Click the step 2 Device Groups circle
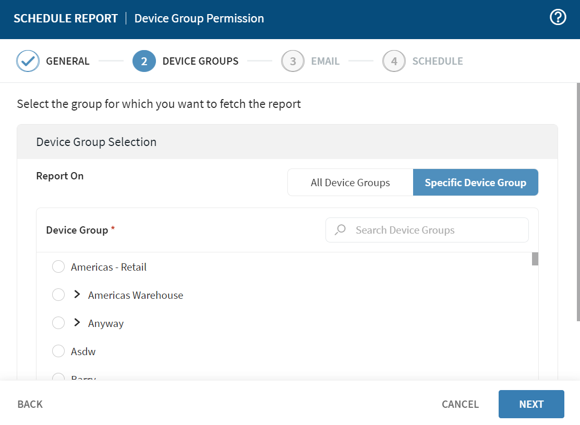 point(144,61)
